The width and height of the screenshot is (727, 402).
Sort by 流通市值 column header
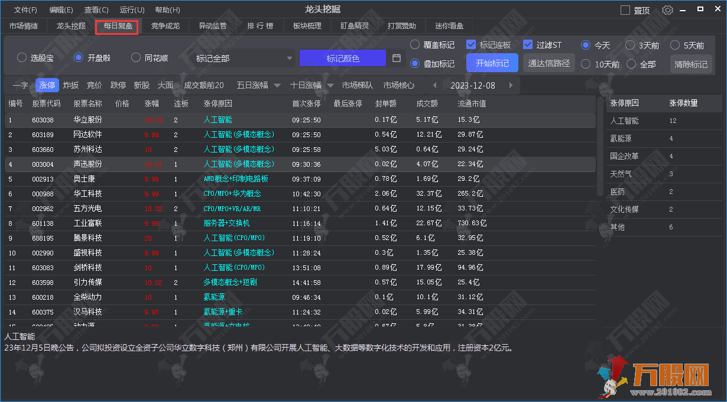click(x=472, y=103)
